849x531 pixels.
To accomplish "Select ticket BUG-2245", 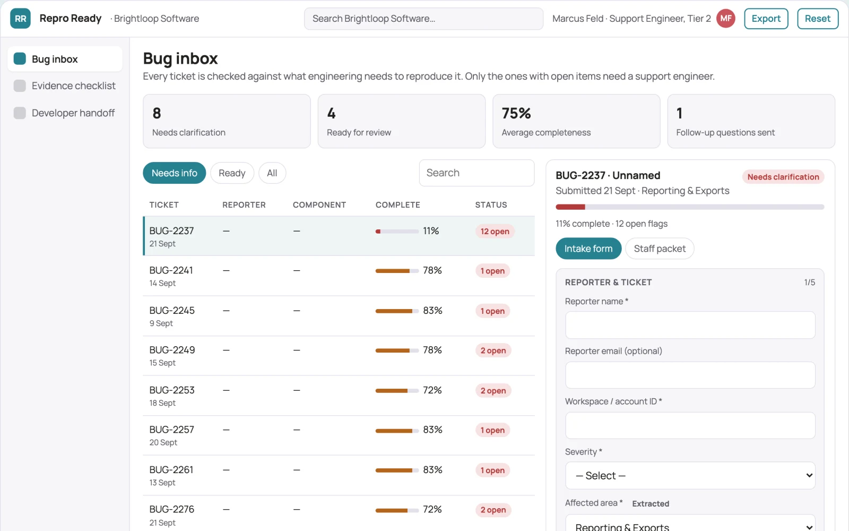I will [x=339, y=316].
